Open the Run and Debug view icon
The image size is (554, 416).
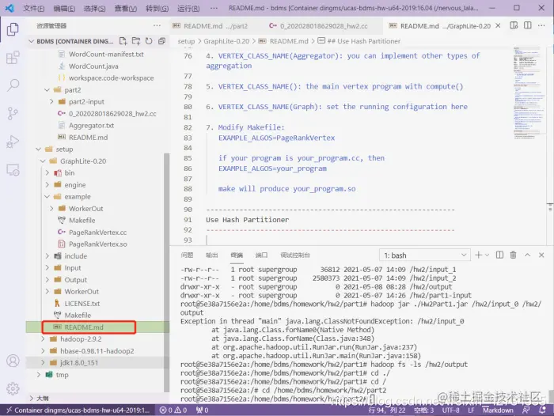[13, 142]
